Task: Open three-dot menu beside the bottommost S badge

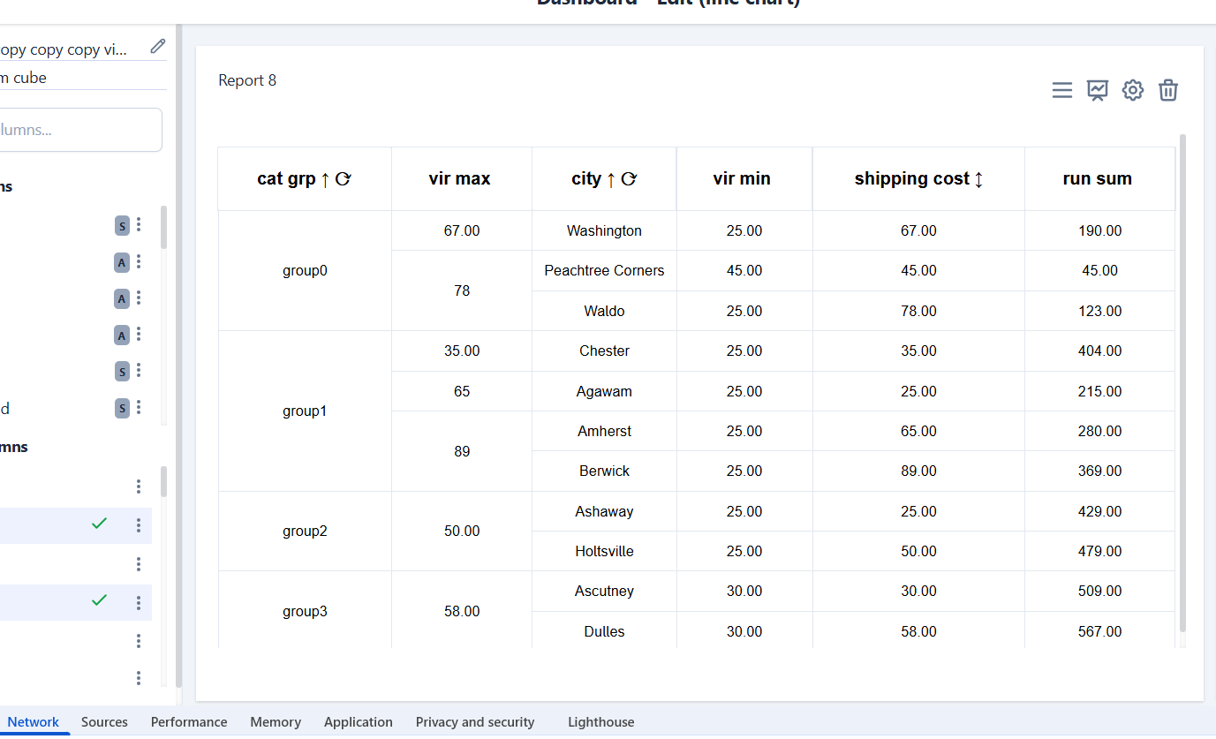Action: [139, 408]
